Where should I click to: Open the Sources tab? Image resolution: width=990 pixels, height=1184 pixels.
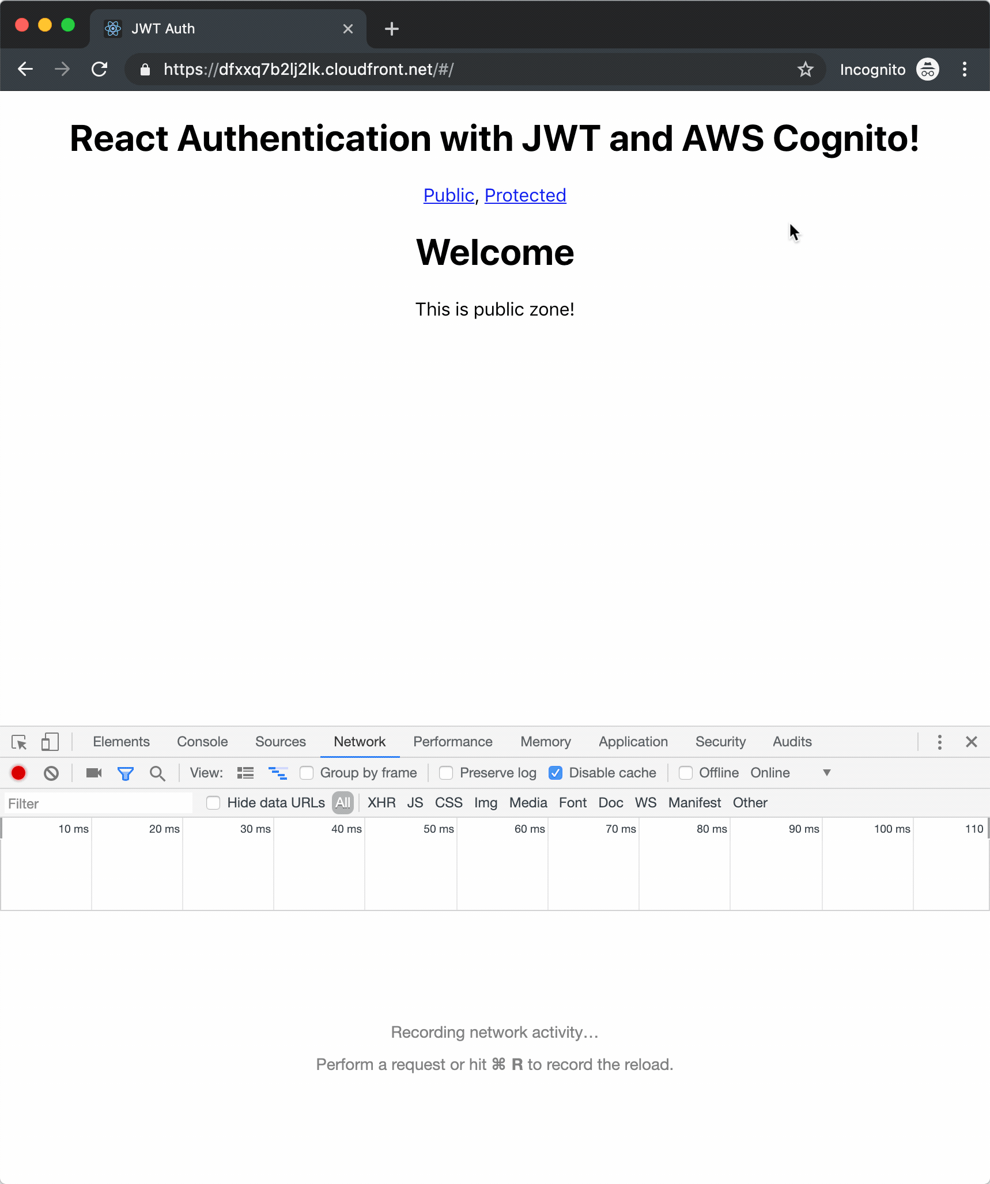click(x=281, y=742)
